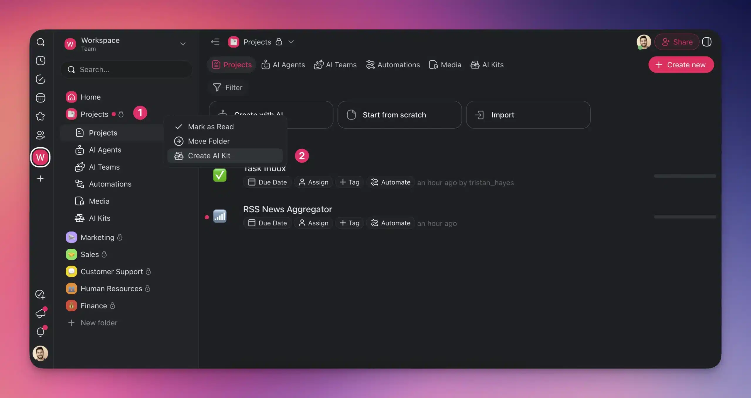Select the AI Kits sidebar item
Screen dimensions: 751x398
coord(99,218)
